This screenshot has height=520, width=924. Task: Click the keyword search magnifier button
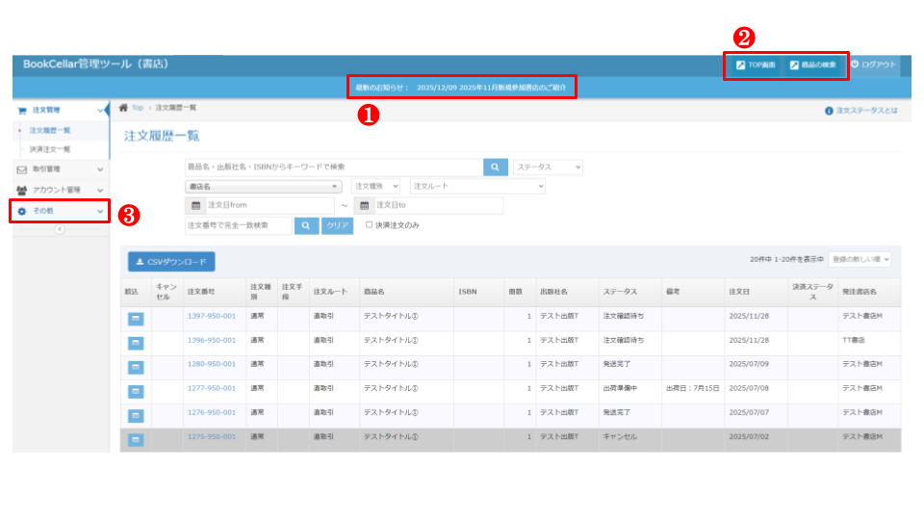(495, 168)
